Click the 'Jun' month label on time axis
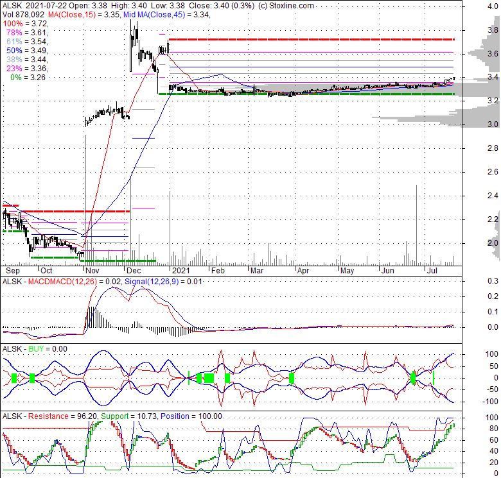This screenshot has width=501, height=478. (388, 271)
